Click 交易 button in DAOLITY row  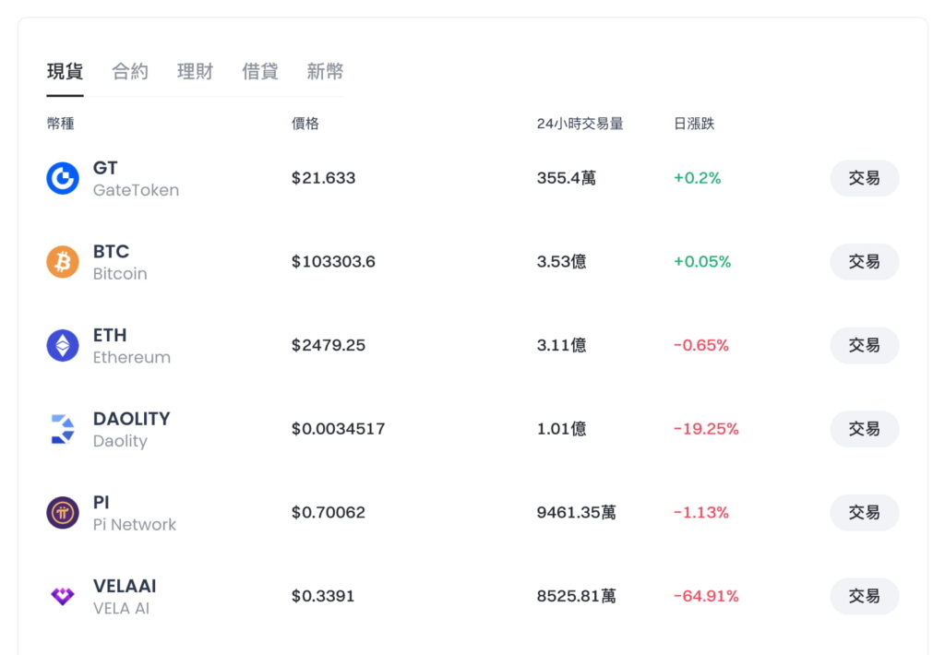pyautogui.click(x=864, y=429)
